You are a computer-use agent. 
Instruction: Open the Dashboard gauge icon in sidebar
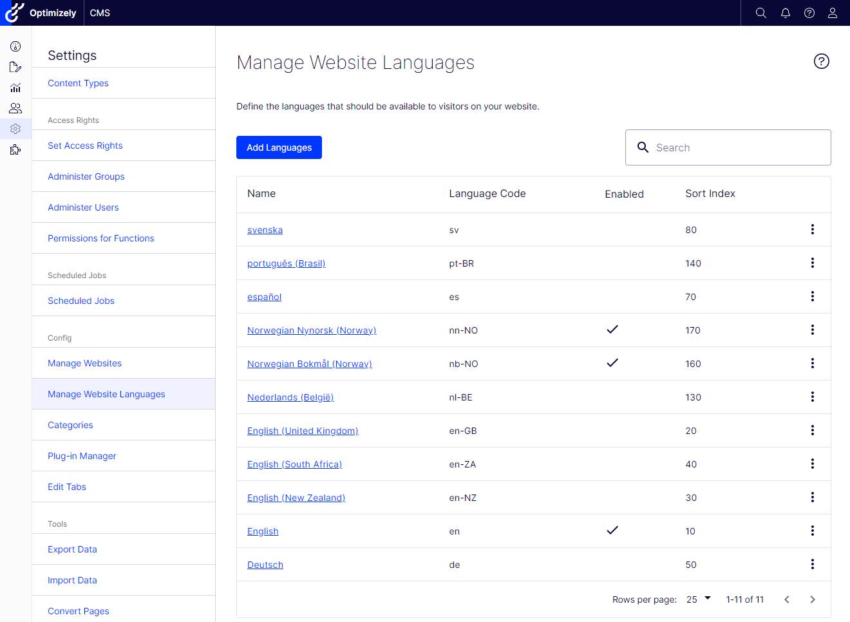click(15, 46)
